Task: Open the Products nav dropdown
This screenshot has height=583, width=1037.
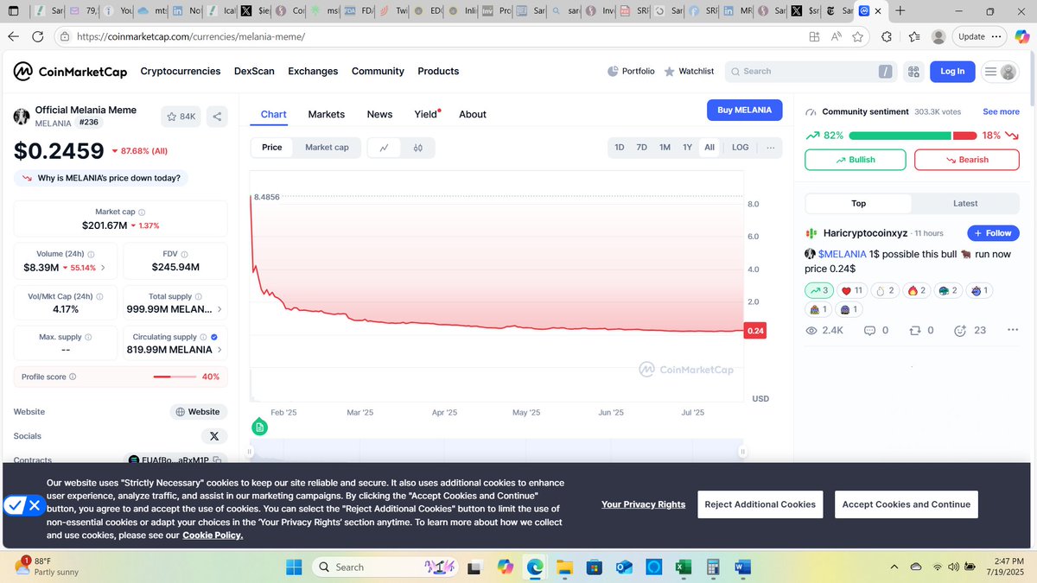Action: pyautogui.click(x=438, y=72)
